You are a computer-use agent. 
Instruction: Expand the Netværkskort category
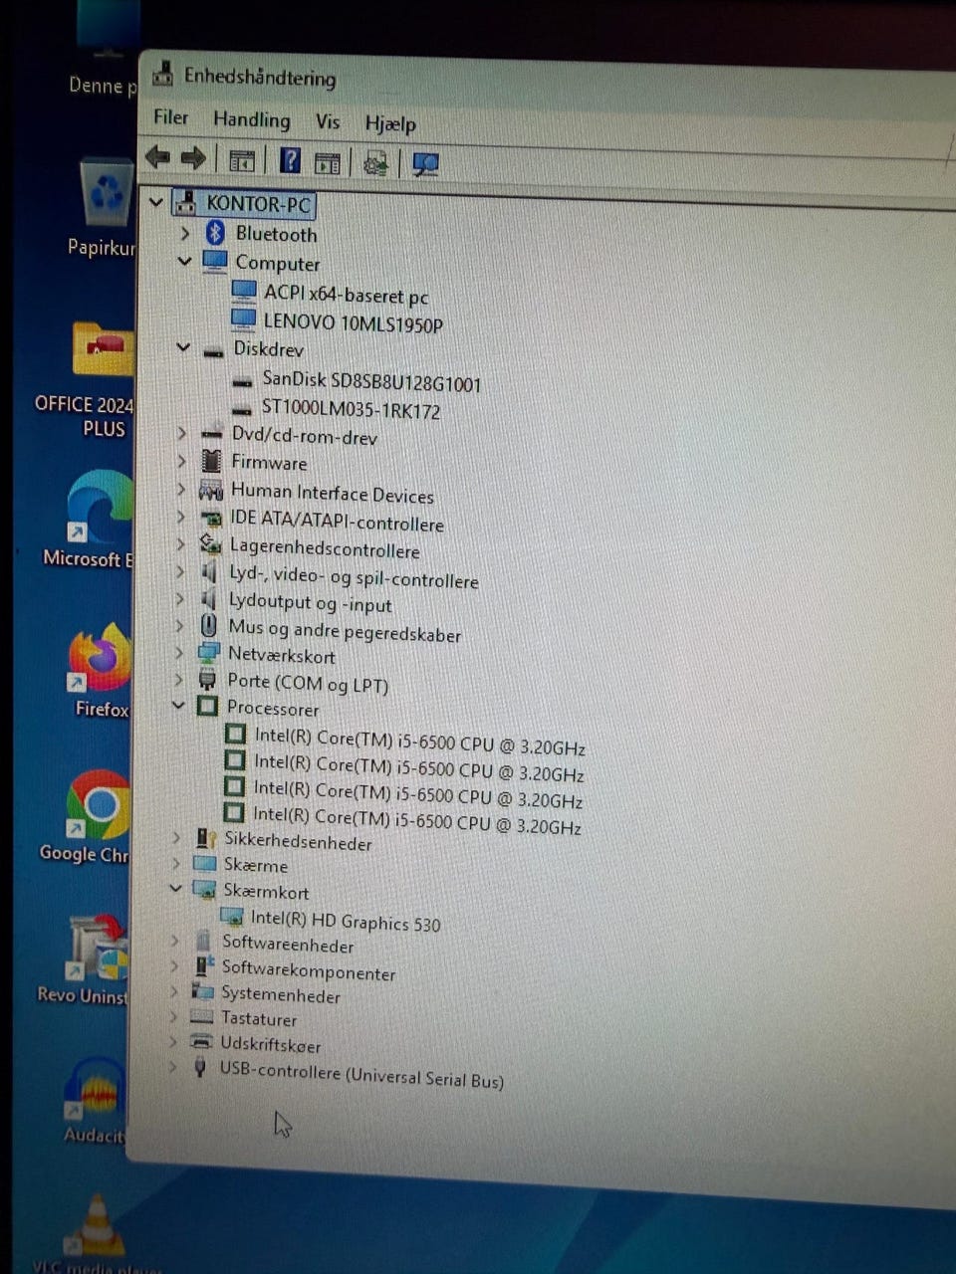point(179,652)
